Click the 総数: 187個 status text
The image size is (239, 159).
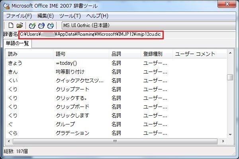pyautogui.click(x=16, y=151)
